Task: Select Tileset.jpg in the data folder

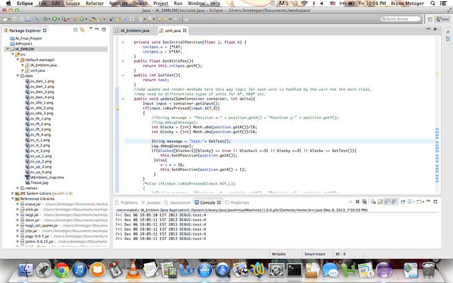Action: (x=36, y=183)
